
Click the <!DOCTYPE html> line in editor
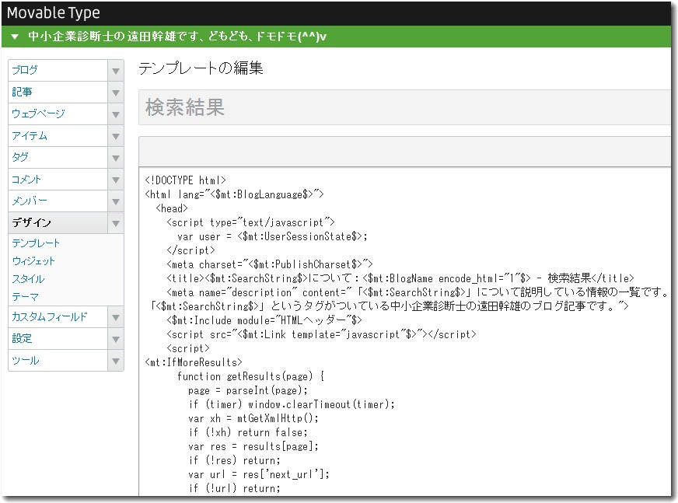coord(186,180)
